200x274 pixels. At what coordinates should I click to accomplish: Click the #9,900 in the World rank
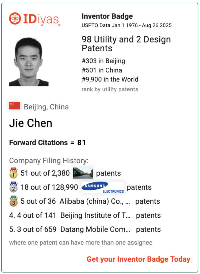(110, 79)
